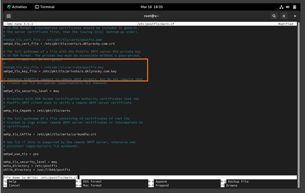The image size is (305, 193).
Task: Click the volume speaker icon in top bar
Action: 288,7
